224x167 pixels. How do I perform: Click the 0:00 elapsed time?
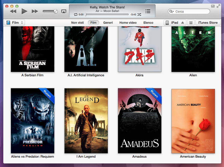[x=81, y=15]
